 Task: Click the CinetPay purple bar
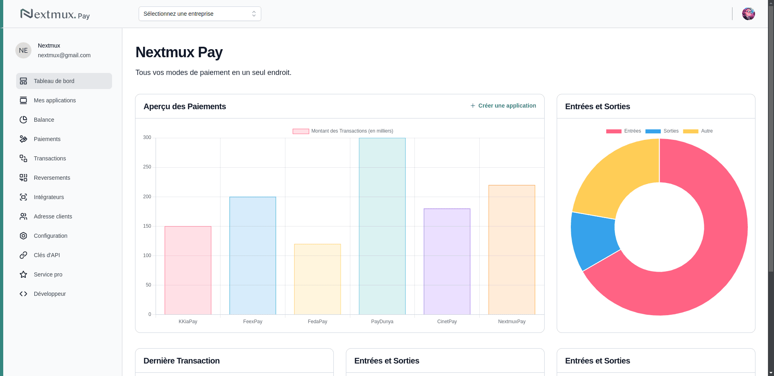click(447, 262)
